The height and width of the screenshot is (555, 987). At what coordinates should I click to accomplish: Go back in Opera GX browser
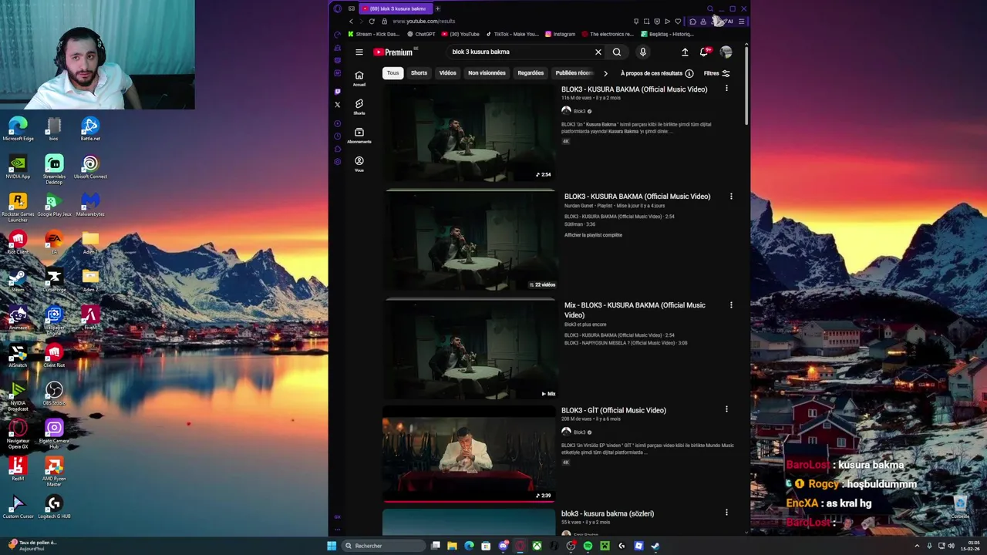click(x=351, y=22)
